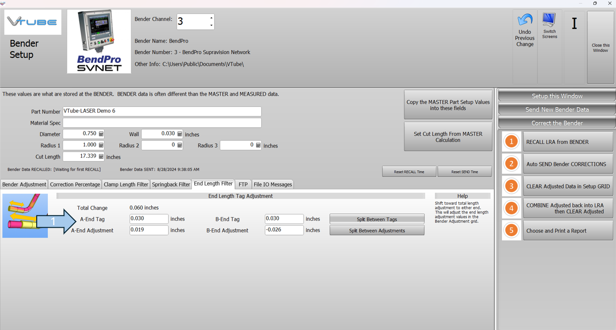Click the Bender Name: BendPro text
Screen dimensions: 616x330
tap(161, 41)
